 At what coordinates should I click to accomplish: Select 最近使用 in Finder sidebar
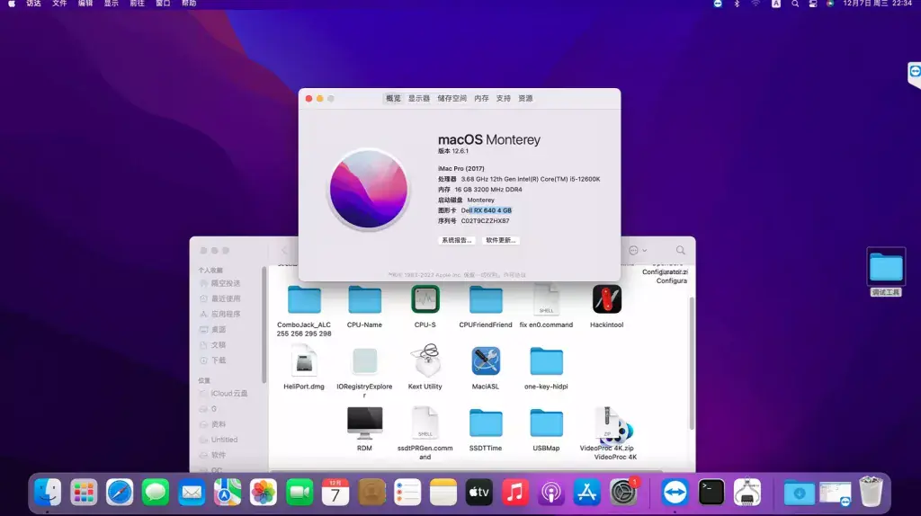click(x=228, y=298)
